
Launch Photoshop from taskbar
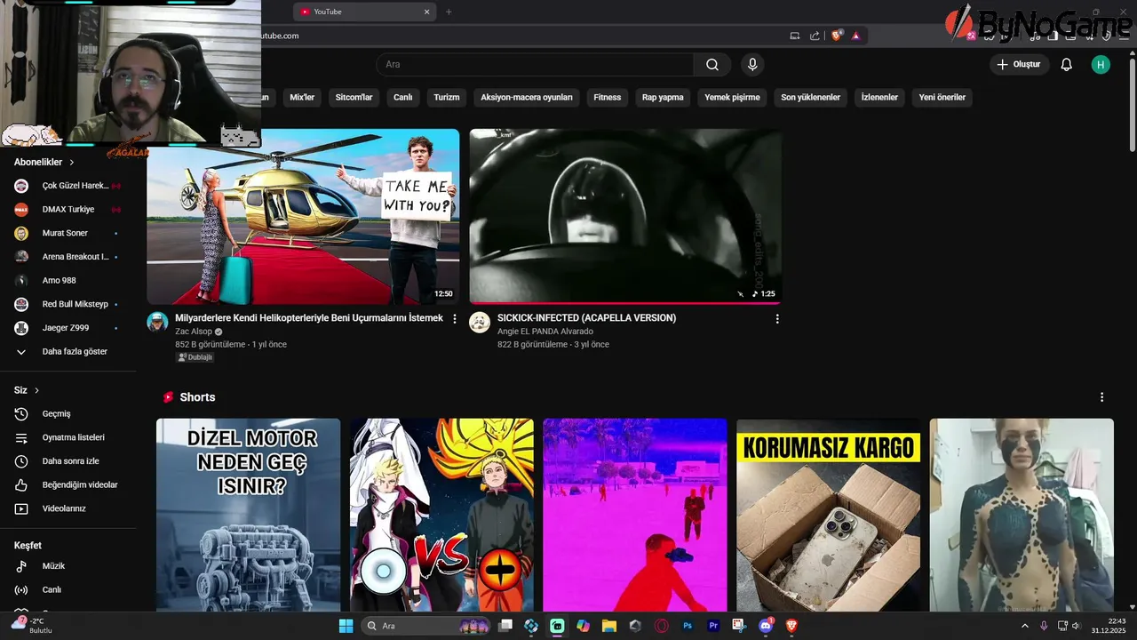point(688,626)
